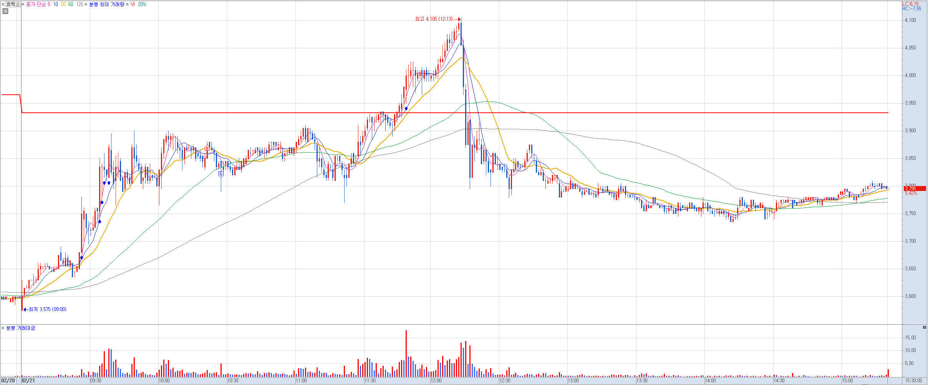Click the red LC:6.15 value

pyautogui.click(x=910, y=4)
